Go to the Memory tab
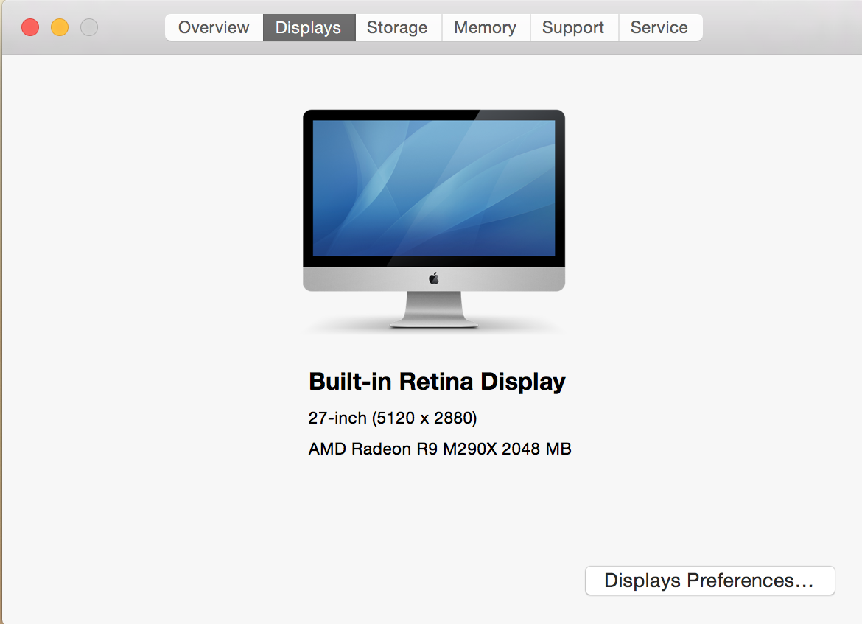The height and width of the screenshot is (624, 862). click(486, 27)
